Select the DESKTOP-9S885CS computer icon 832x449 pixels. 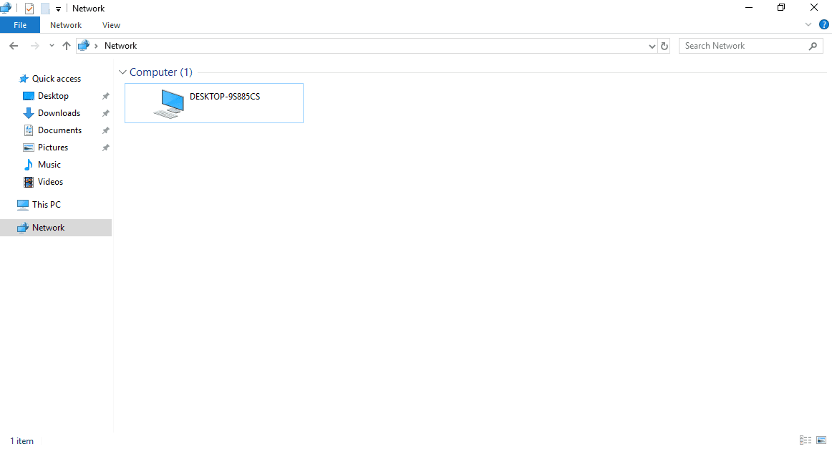169,104
